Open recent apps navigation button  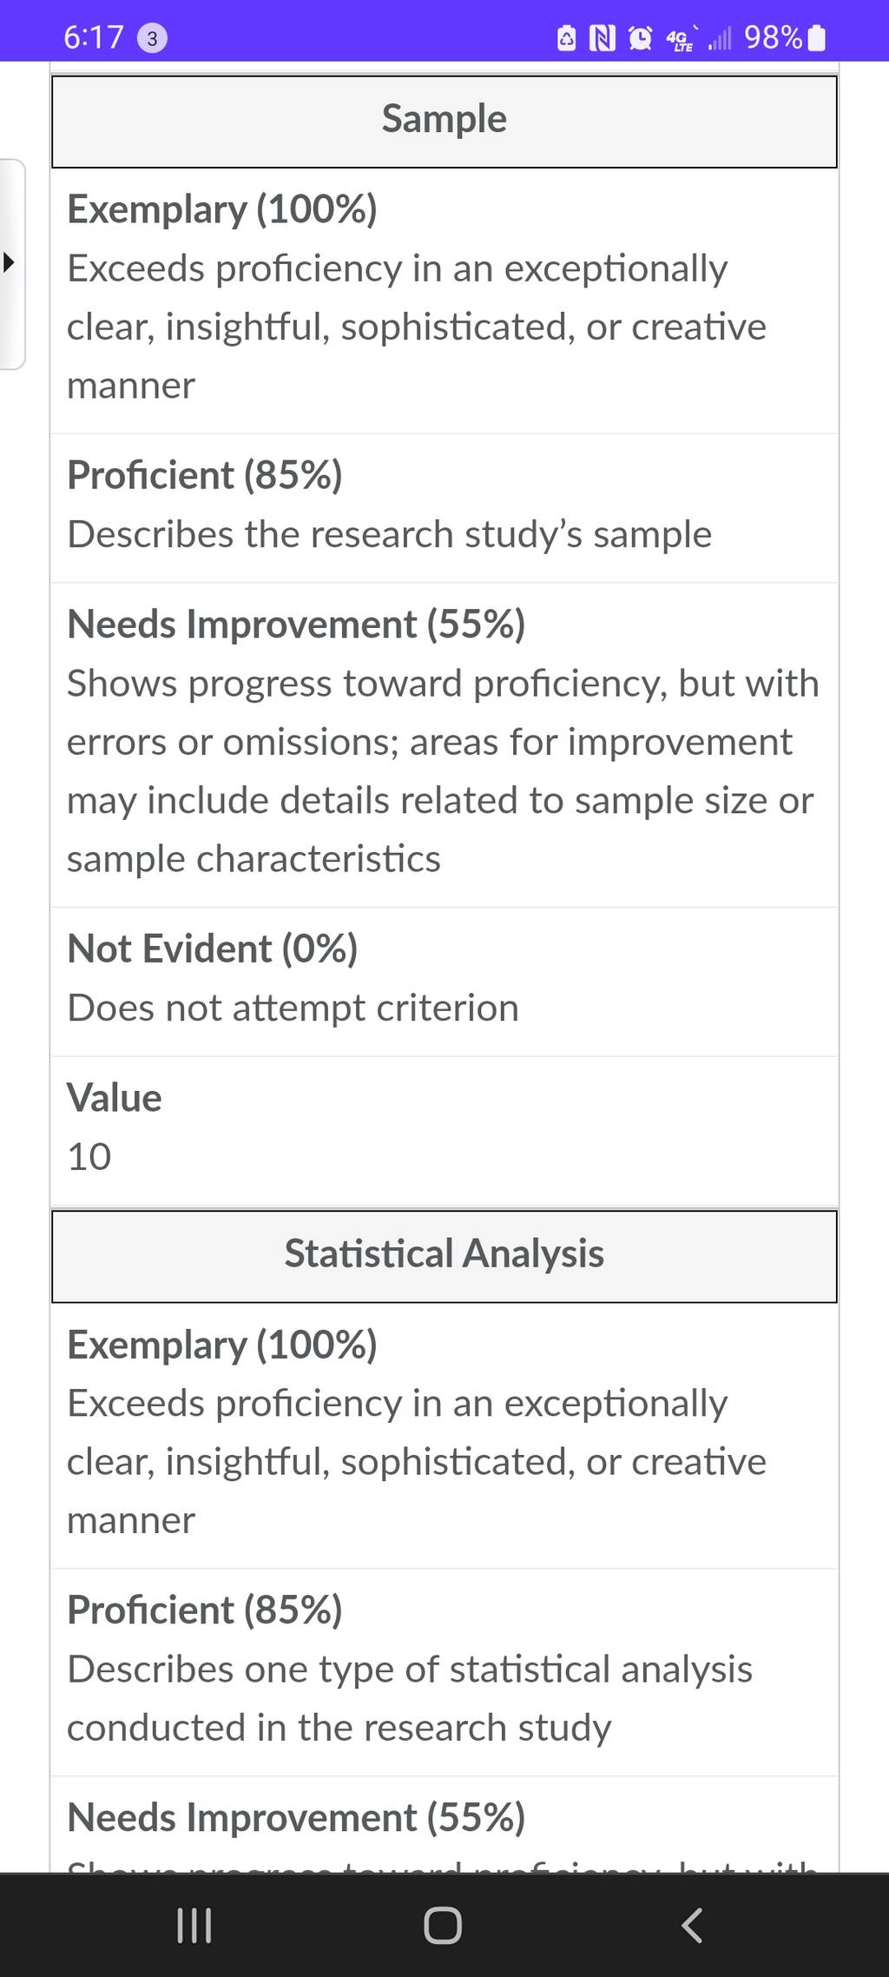click(x=194, y=1925)
